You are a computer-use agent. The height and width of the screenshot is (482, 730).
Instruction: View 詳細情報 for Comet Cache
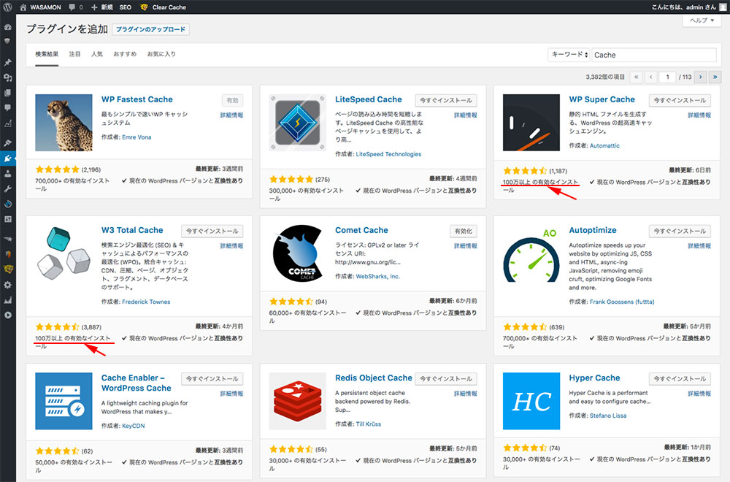(x=465, y=246)
